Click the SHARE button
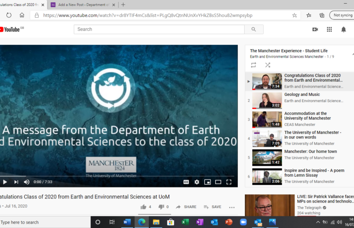 coord(186,207)
